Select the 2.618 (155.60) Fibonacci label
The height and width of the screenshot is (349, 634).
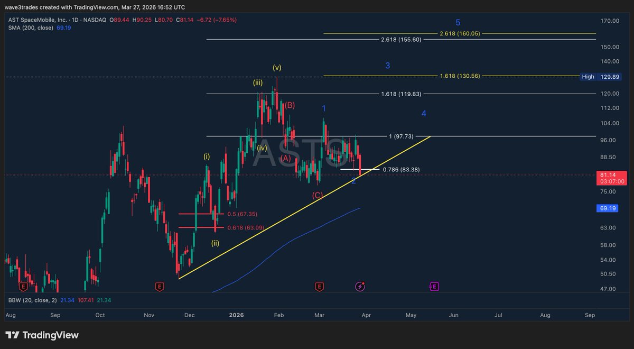click(x=401, y=40)
